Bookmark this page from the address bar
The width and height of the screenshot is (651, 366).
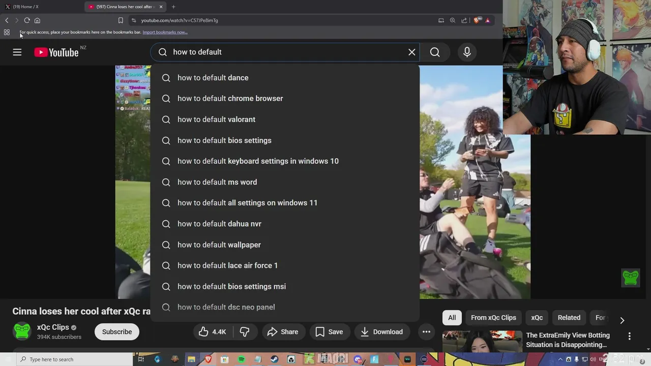[121, 20]
